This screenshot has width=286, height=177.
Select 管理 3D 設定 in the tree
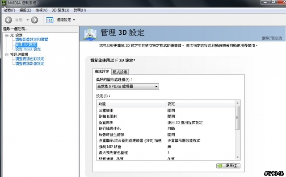click(x=26, y=45)
